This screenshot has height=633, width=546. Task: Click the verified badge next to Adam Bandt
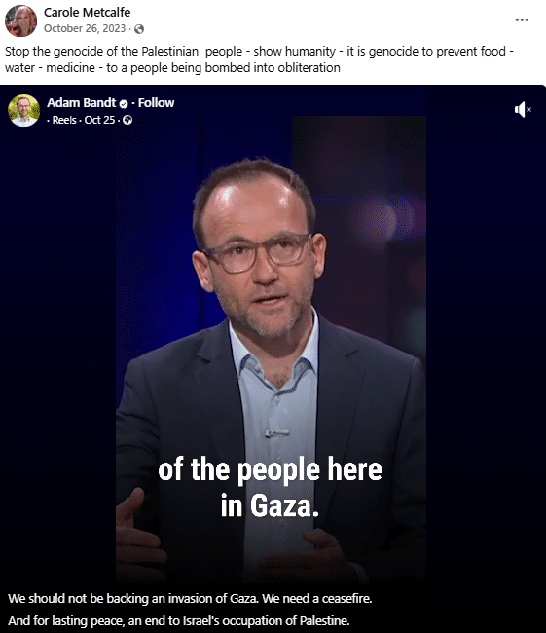pos(124,104)
